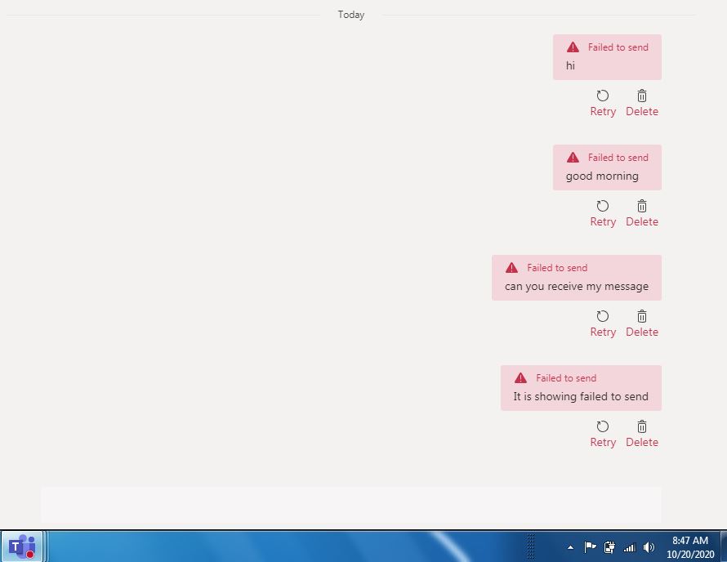Screen dimensions: 727x562
Task: Click the retry icon under the "hi" message
Action: click(602, 96)
